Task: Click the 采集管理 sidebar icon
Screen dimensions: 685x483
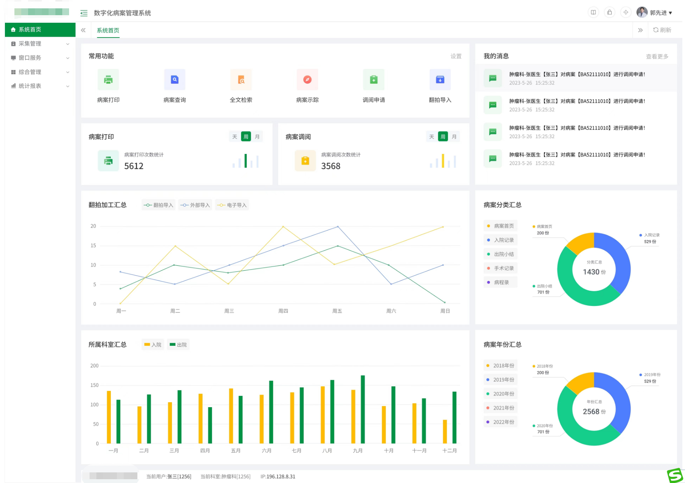Action: tap(13, 44)
